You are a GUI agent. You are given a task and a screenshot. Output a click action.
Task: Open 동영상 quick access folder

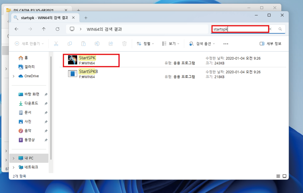(27, 140)
